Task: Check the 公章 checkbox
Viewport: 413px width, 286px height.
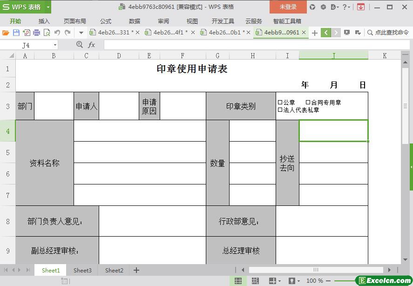Action: pos(280,102)
